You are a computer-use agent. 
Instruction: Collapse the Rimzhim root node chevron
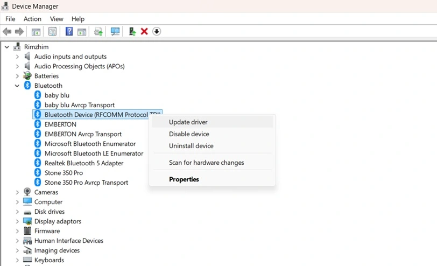pyautogui.click(x=7, y=47)
